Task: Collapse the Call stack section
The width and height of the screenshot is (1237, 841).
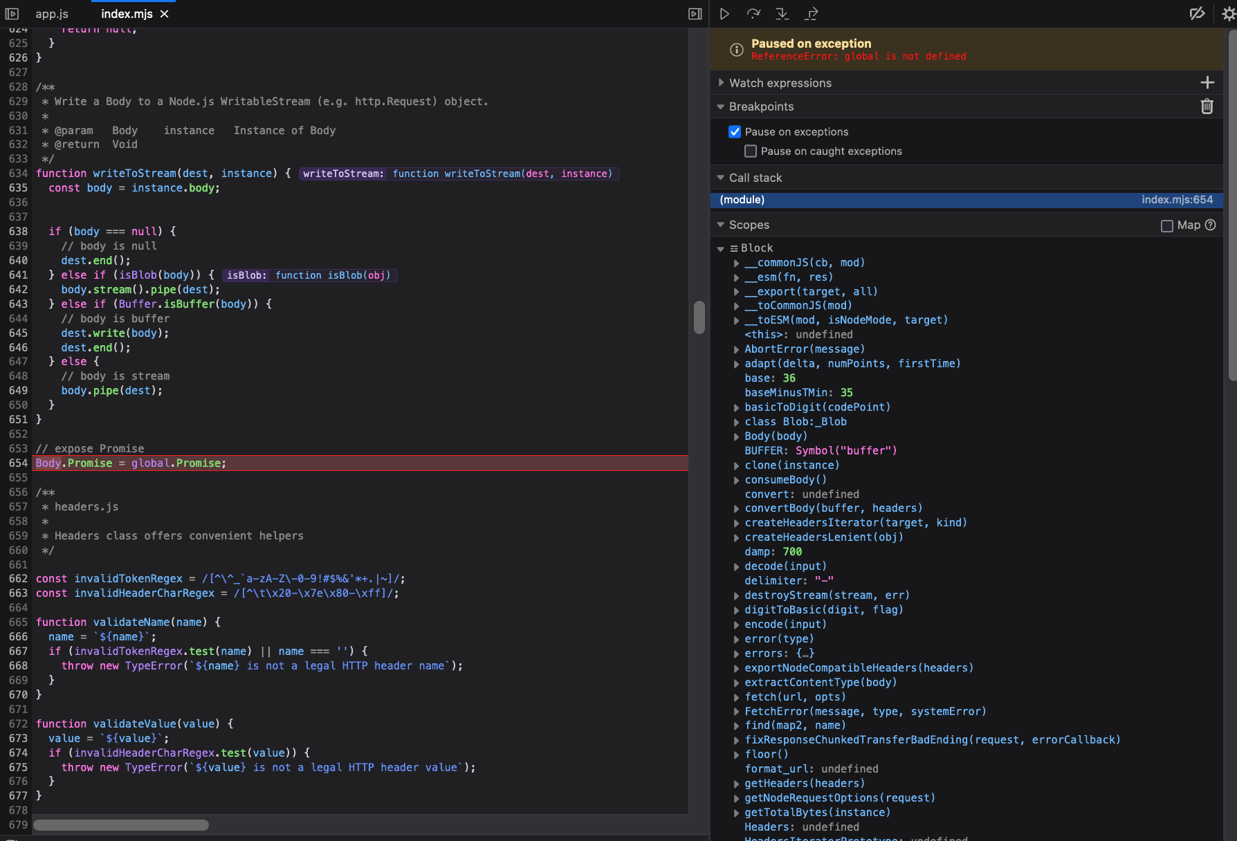Action: tap(721, 178)
